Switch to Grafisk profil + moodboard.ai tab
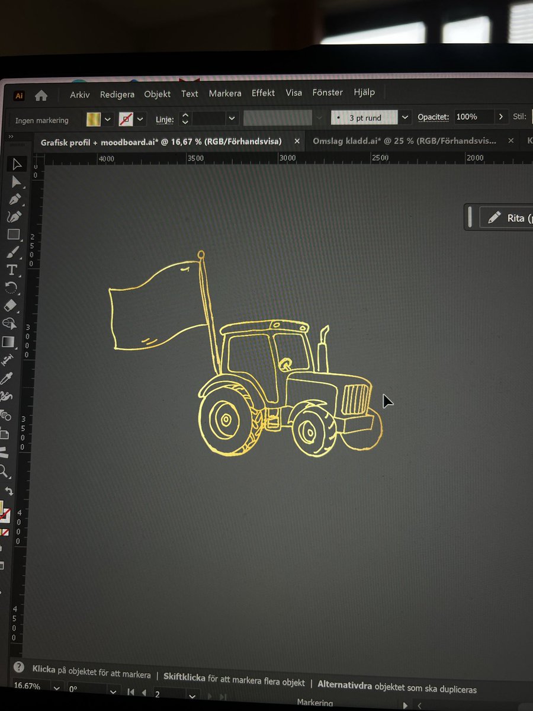The image size is (533, 711). click(161, 142)
